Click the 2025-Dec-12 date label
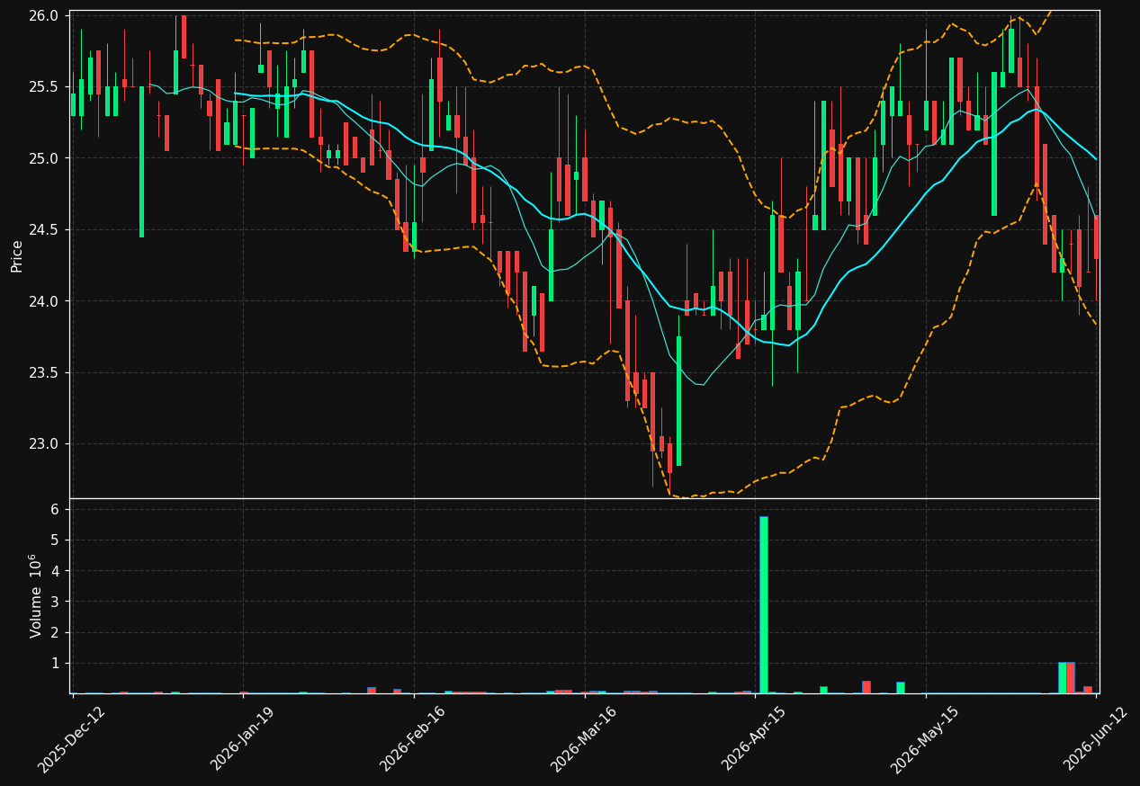The image size is (1140, 786). pos(72,739)
